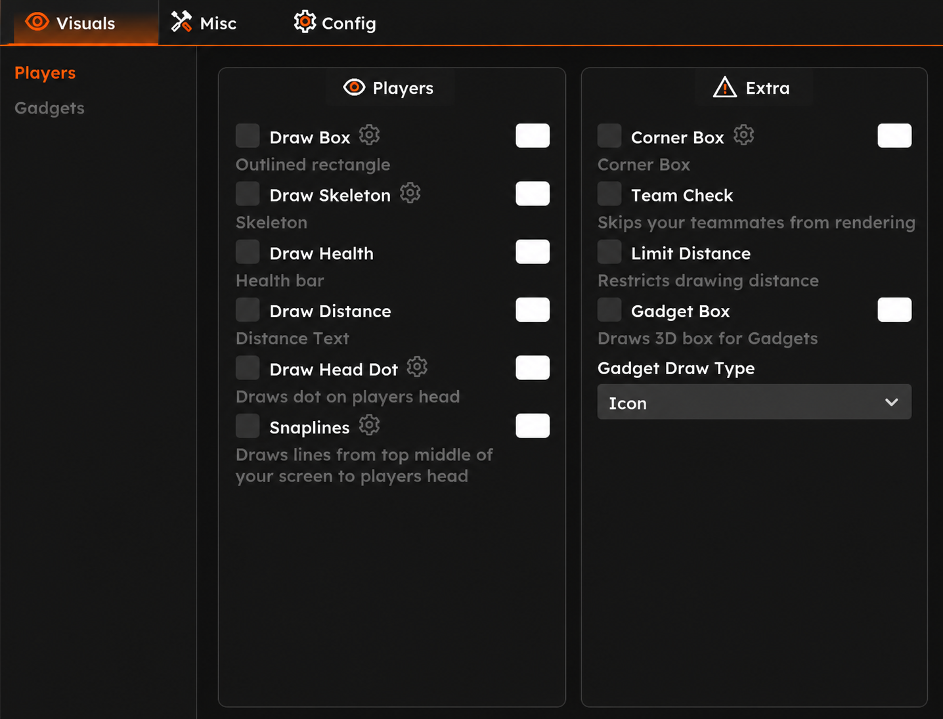The width and height of the screenshot is (943, 719).
Task: Open Draw Head Dot settings gear
Action: (x=417, y=367)
